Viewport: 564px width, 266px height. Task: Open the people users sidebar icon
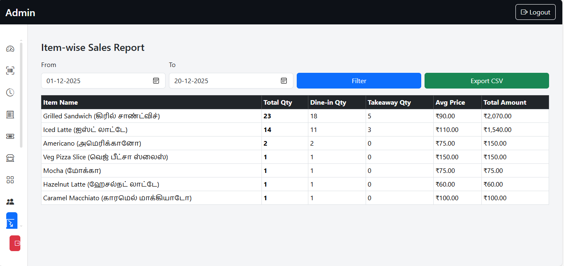tap(10, 202)
